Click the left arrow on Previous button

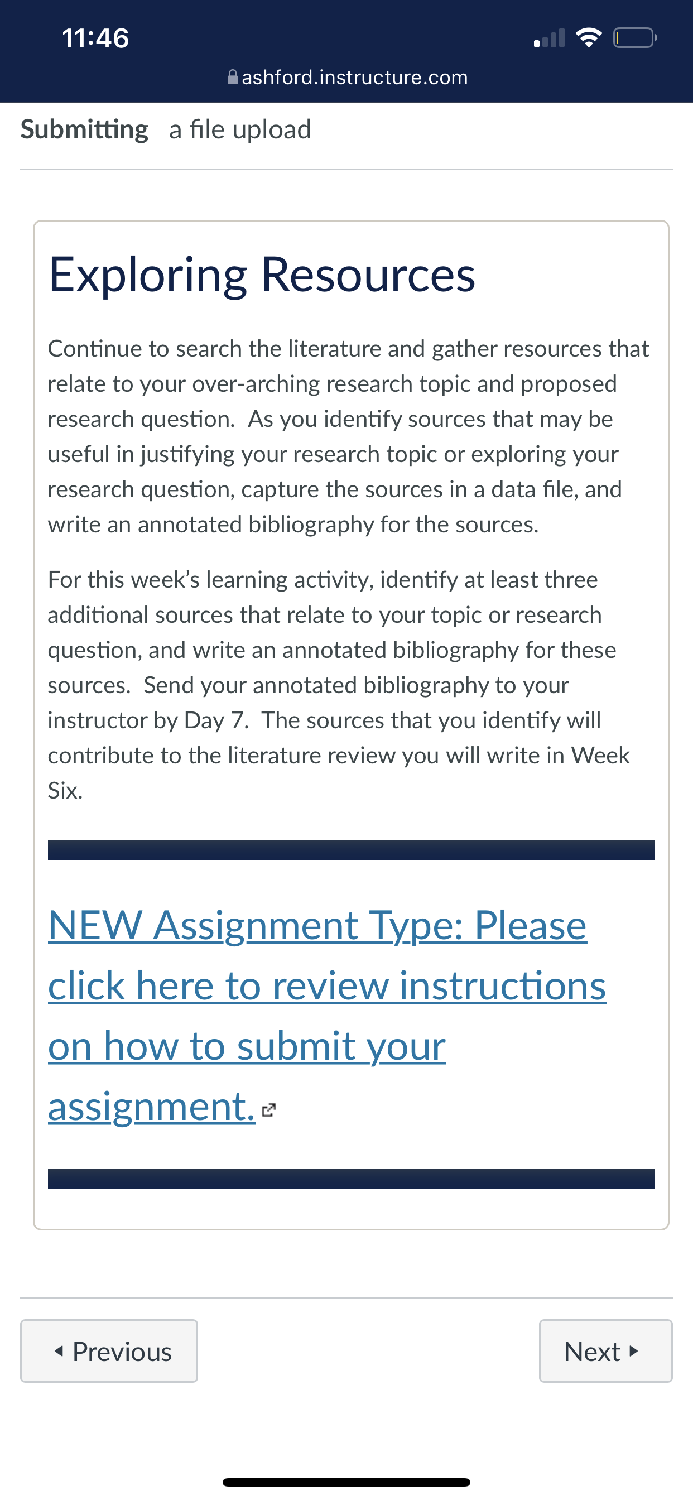[58, 1351]
